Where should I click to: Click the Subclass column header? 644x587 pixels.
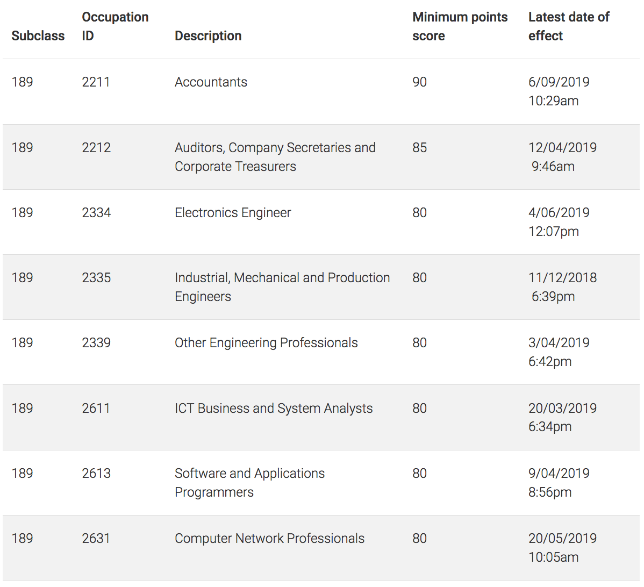point(38,36)
